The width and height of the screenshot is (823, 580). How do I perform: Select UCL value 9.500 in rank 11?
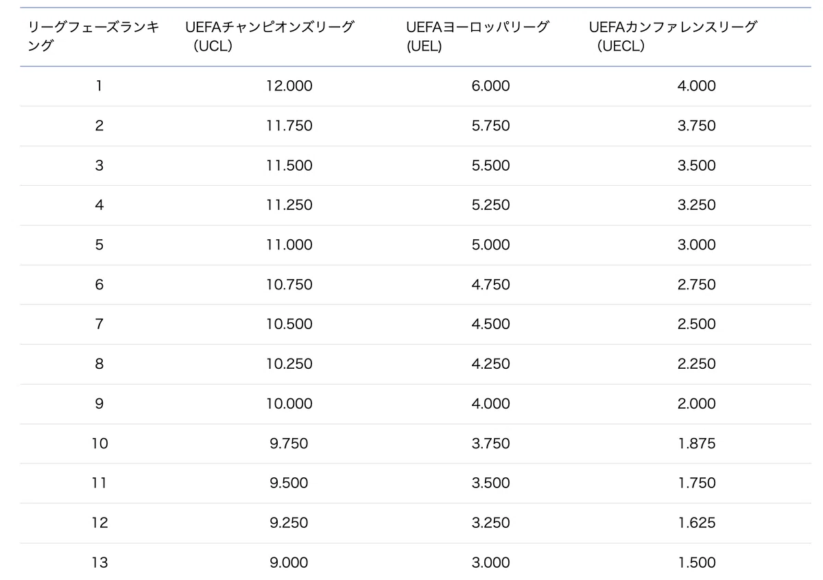[x=289, y=483]
